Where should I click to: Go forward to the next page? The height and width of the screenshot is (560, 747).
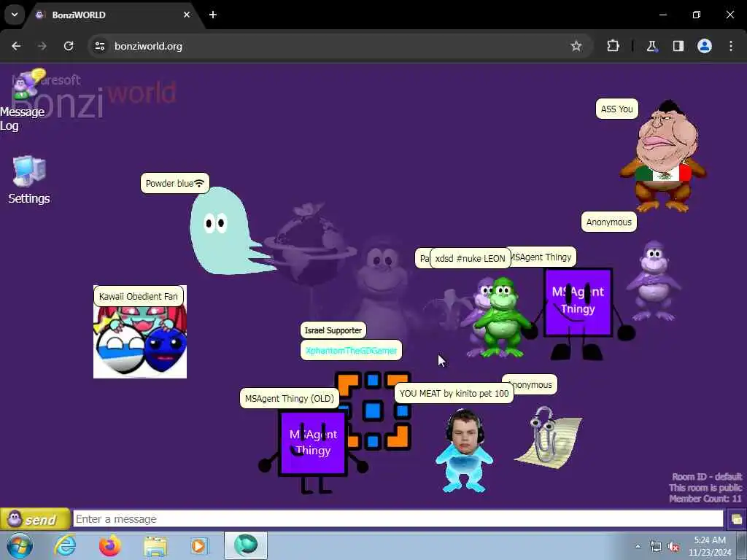(42, 46)
